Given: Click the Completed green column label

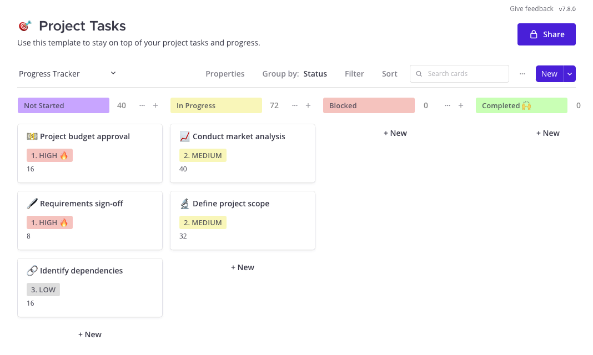Looking at the screenshot, I should pos(521,105).
